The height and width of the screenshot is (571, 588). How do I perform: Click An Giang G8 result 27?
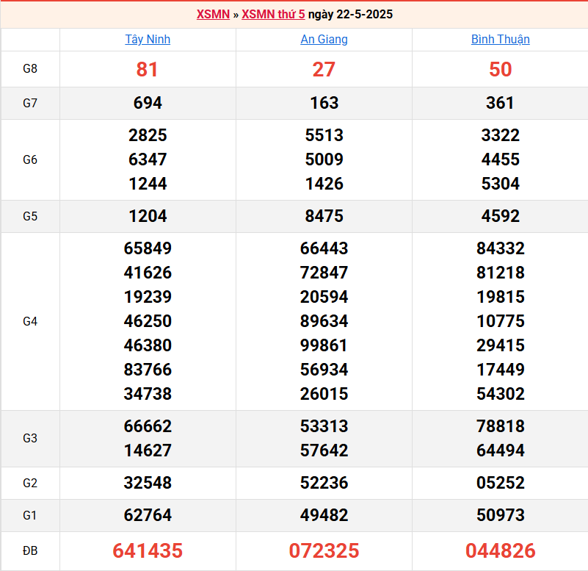[x=324, y=70]
